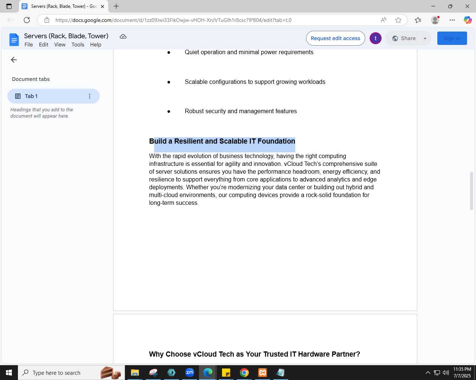The width and height of the screenshot is (476, 380).
Task: Open the Copilot icon in Edge
Action: click(x=467, y=20)
